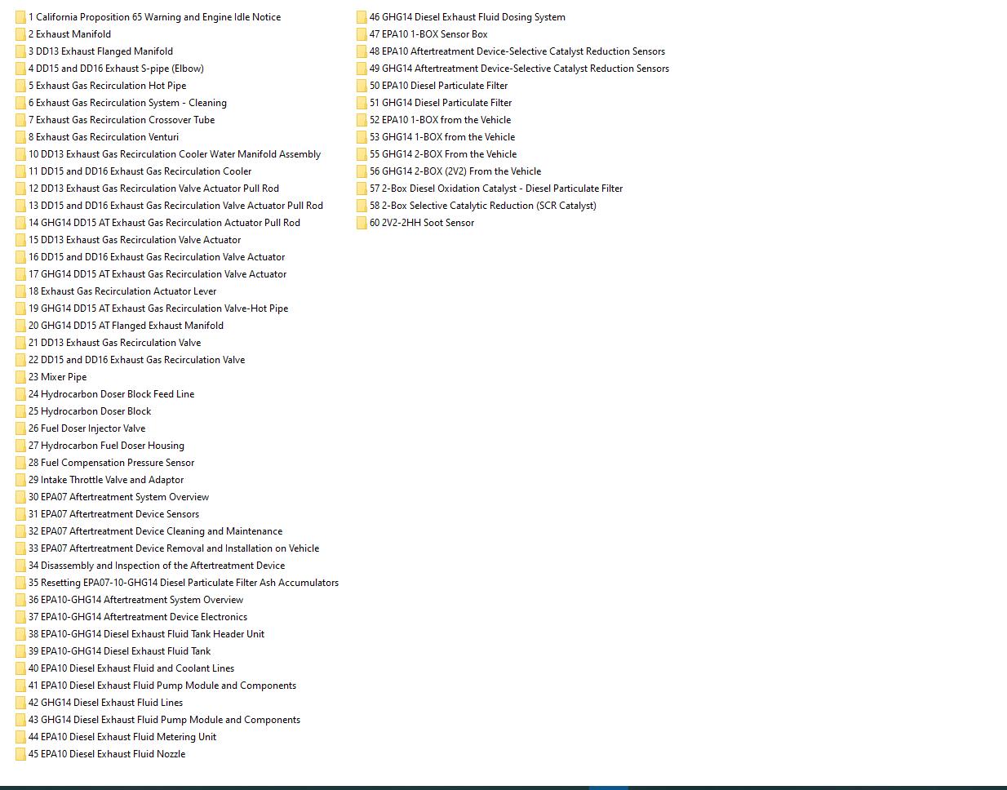
Task: Click folder icon of 46 GHG14 Diesel Exhaust Fluid Dosing System
Action: 362,17
